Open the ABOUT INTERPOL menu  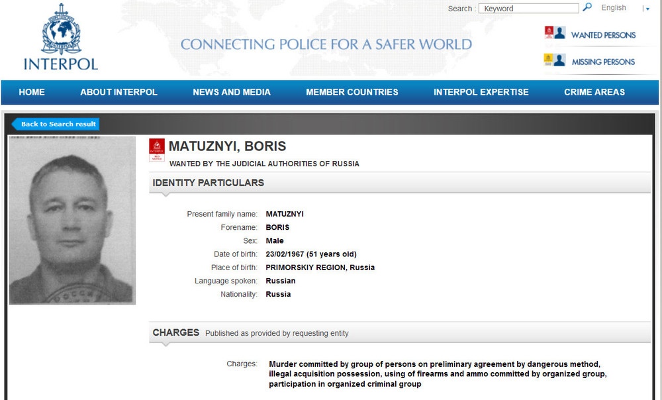pos(118,92)
